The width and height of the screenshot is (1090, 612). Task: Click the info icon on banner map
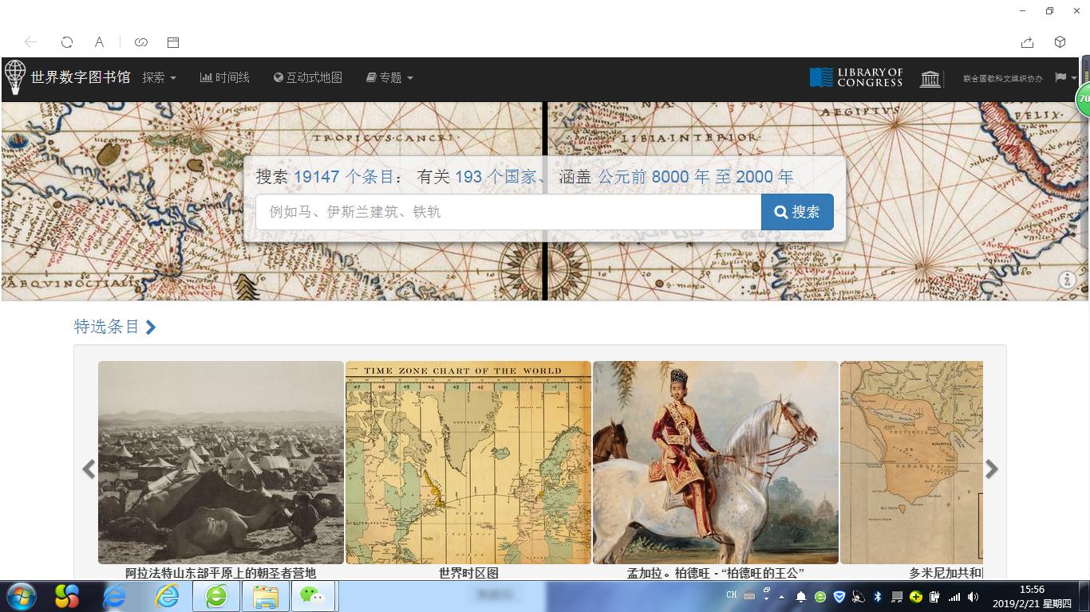pos(1068,280)
